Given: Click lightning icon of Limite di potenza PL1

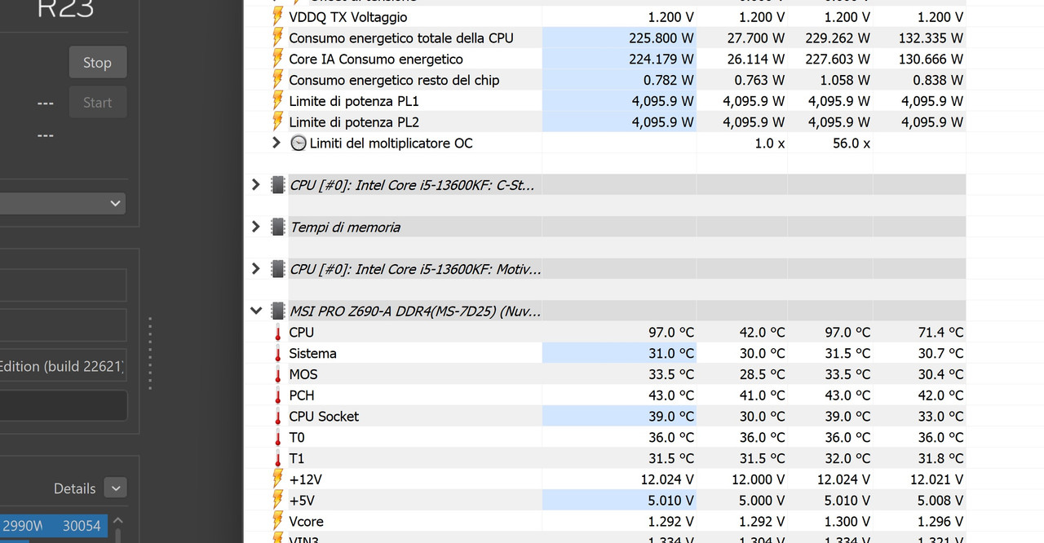Looking at the screenshot, I should [x=277, y=101].
